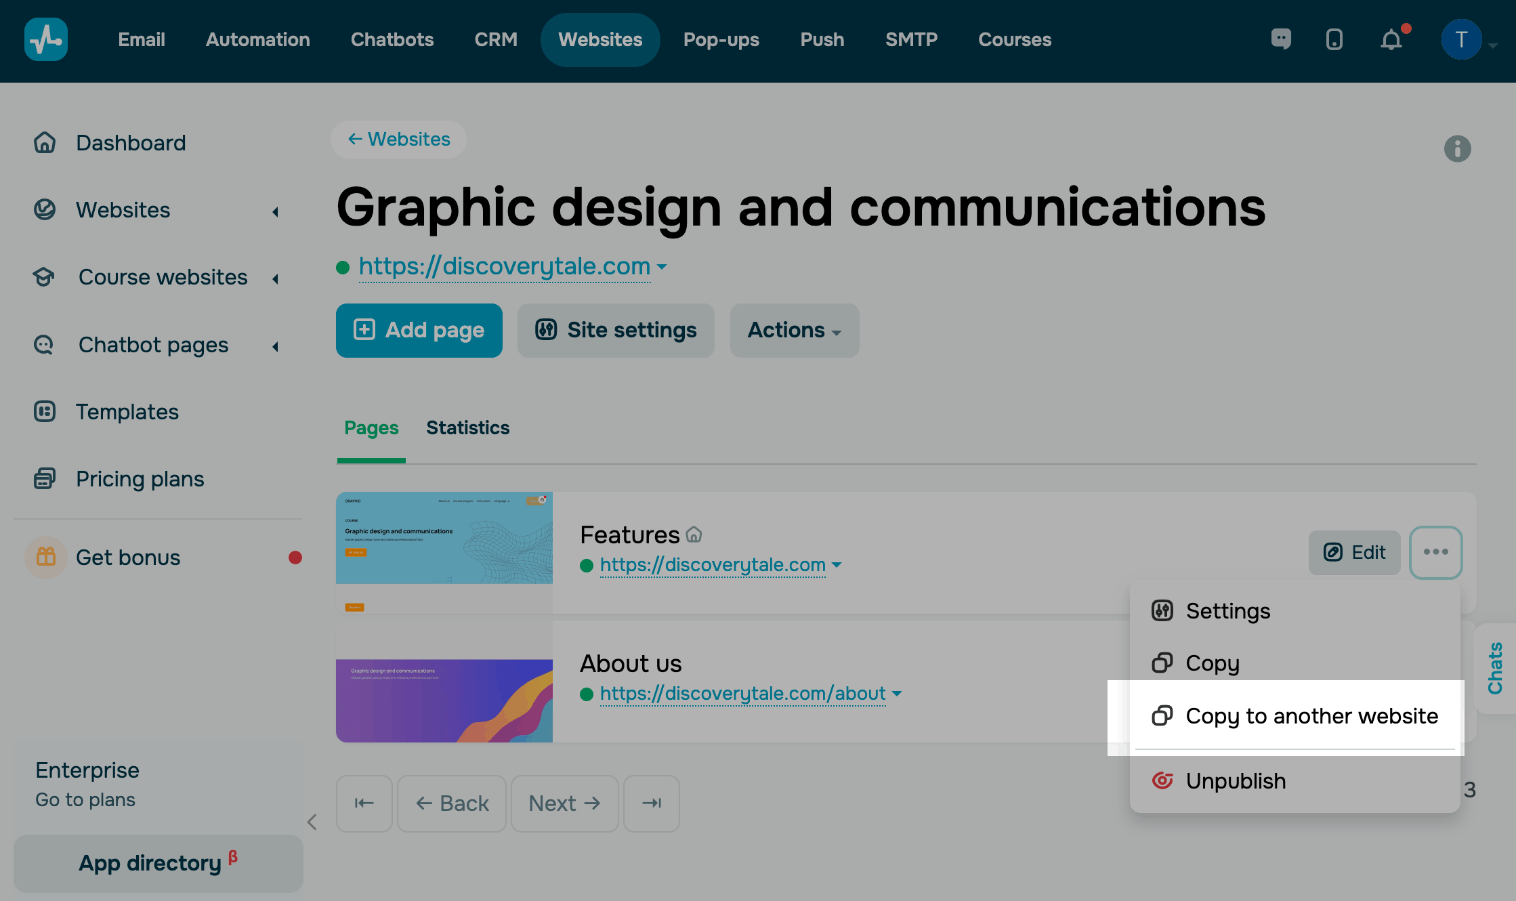Click the info icon near page title
Image resolution: width=1516 pixels, height=901 pixels.
click(x=1457, y=149)
